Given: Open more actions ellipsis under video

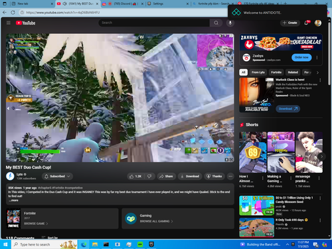Looking at the screenshot, I should click(230, 177).
